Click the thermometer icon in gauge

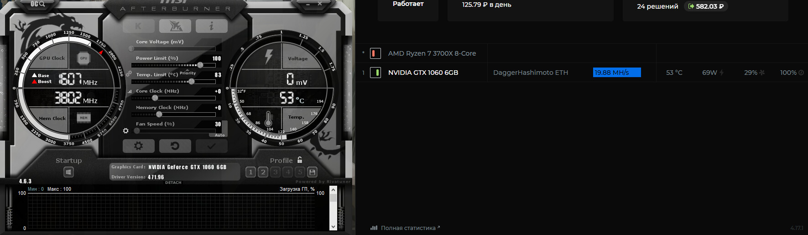[x=268, y=119]
